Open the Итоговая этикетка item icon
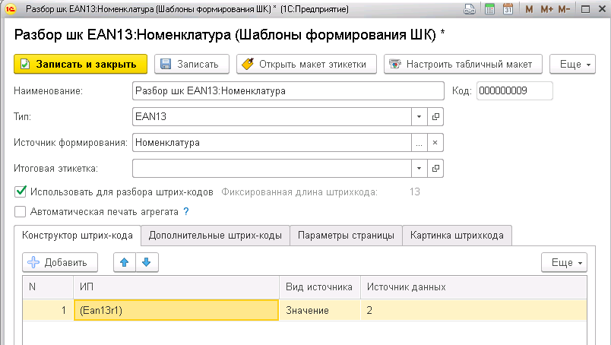Viewport: 611px width, 345px height. [x=435, y=169]
